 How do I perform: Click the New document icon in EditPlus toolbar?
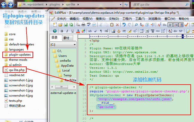point(55,25)
